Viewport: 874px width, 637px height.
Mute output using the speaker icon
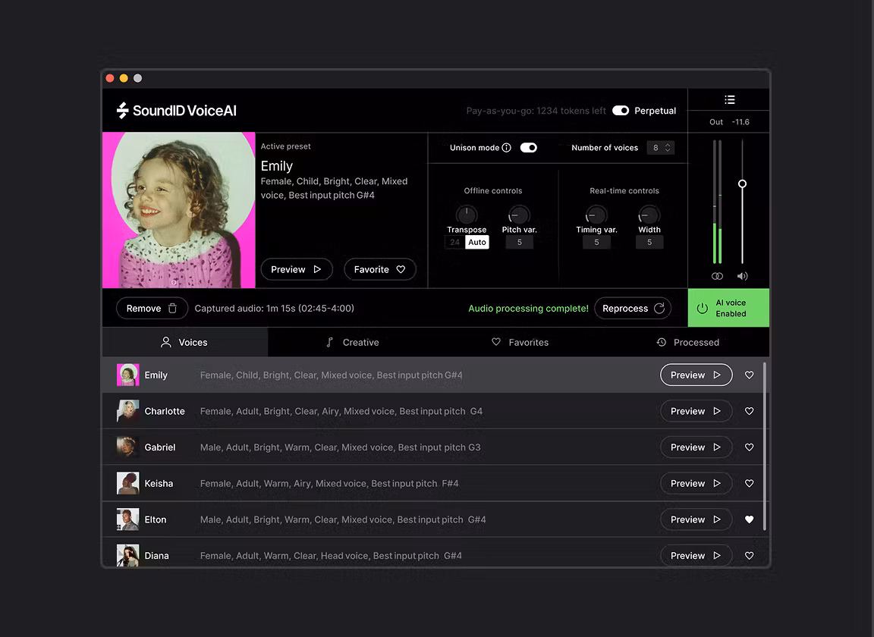tap(742, 276)
